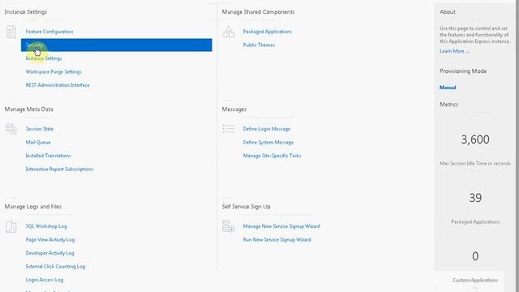Click the Manage Logs and Files heading
The width and height of the screenshot is (519, 292).
pyautogui.click(x=33, y=207)
